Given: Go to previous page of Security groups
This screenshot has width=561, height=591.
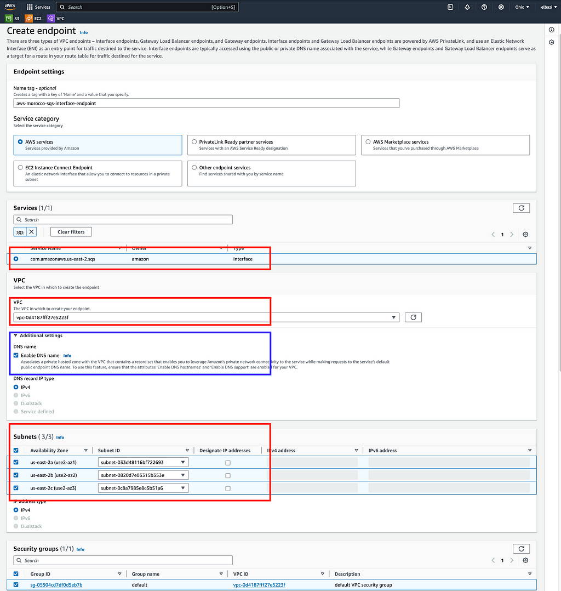Looking at the screenshot, I should [493, 560].
